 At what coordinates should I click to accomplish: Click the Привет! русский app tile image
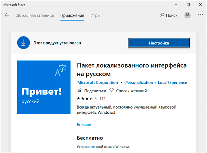click(44, 87)
